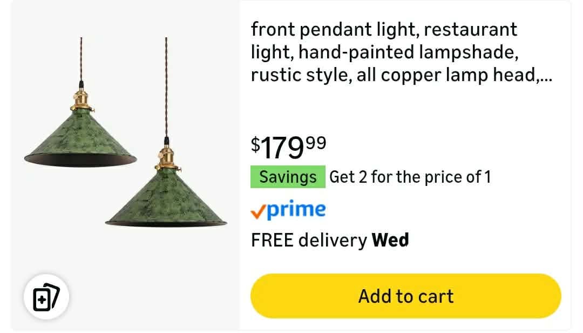Click the twisted cord of the right lamp
Viewport: 583px width, 333px height.
[166, 88]
